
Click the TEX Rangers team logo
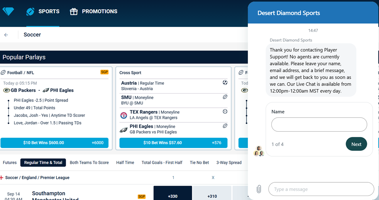point(124,115)
